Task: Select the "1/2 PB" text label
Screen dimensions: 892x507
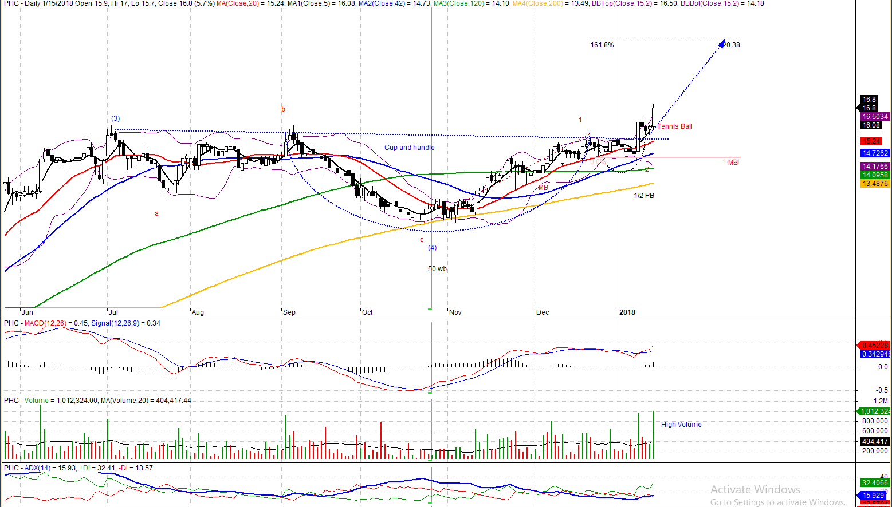Action: coord(643,196)
